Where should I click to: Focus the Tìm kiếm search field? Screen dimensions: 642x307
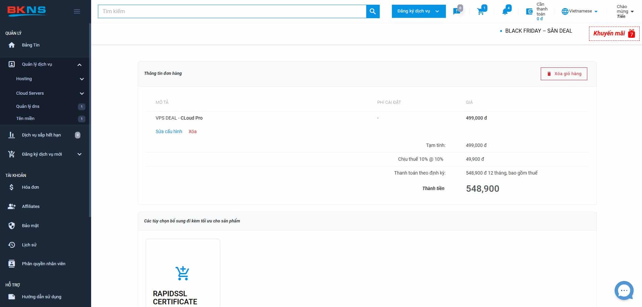coord(232,11)
